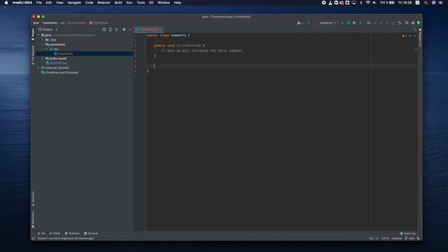Open macOS Spotlight search icon
The width and height of the screenshot is (448, 252).
[x=426, y=3]
